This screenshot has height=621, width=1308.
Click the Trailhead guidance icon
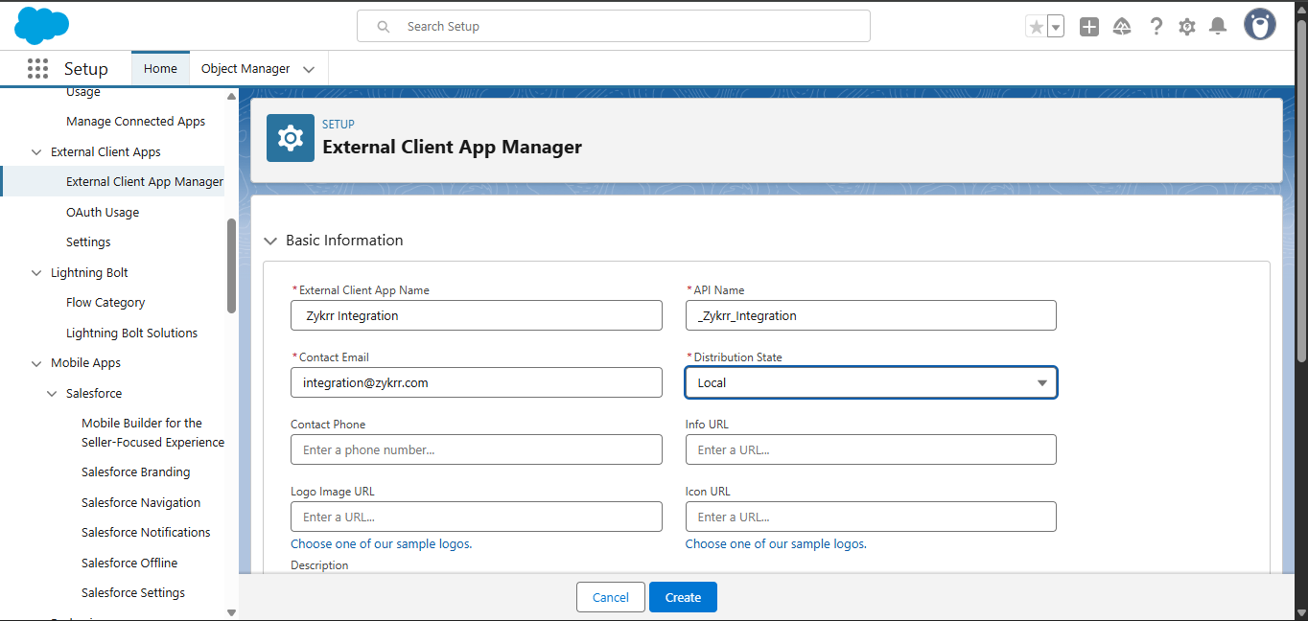(1122, 27)
